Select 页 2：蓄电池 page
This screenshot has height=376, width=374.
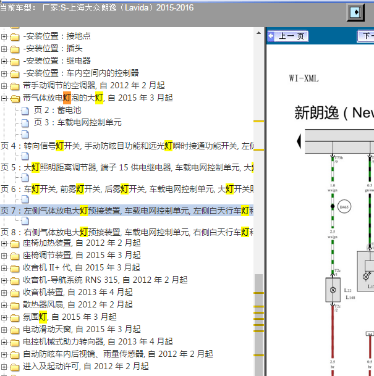(57, 111)
